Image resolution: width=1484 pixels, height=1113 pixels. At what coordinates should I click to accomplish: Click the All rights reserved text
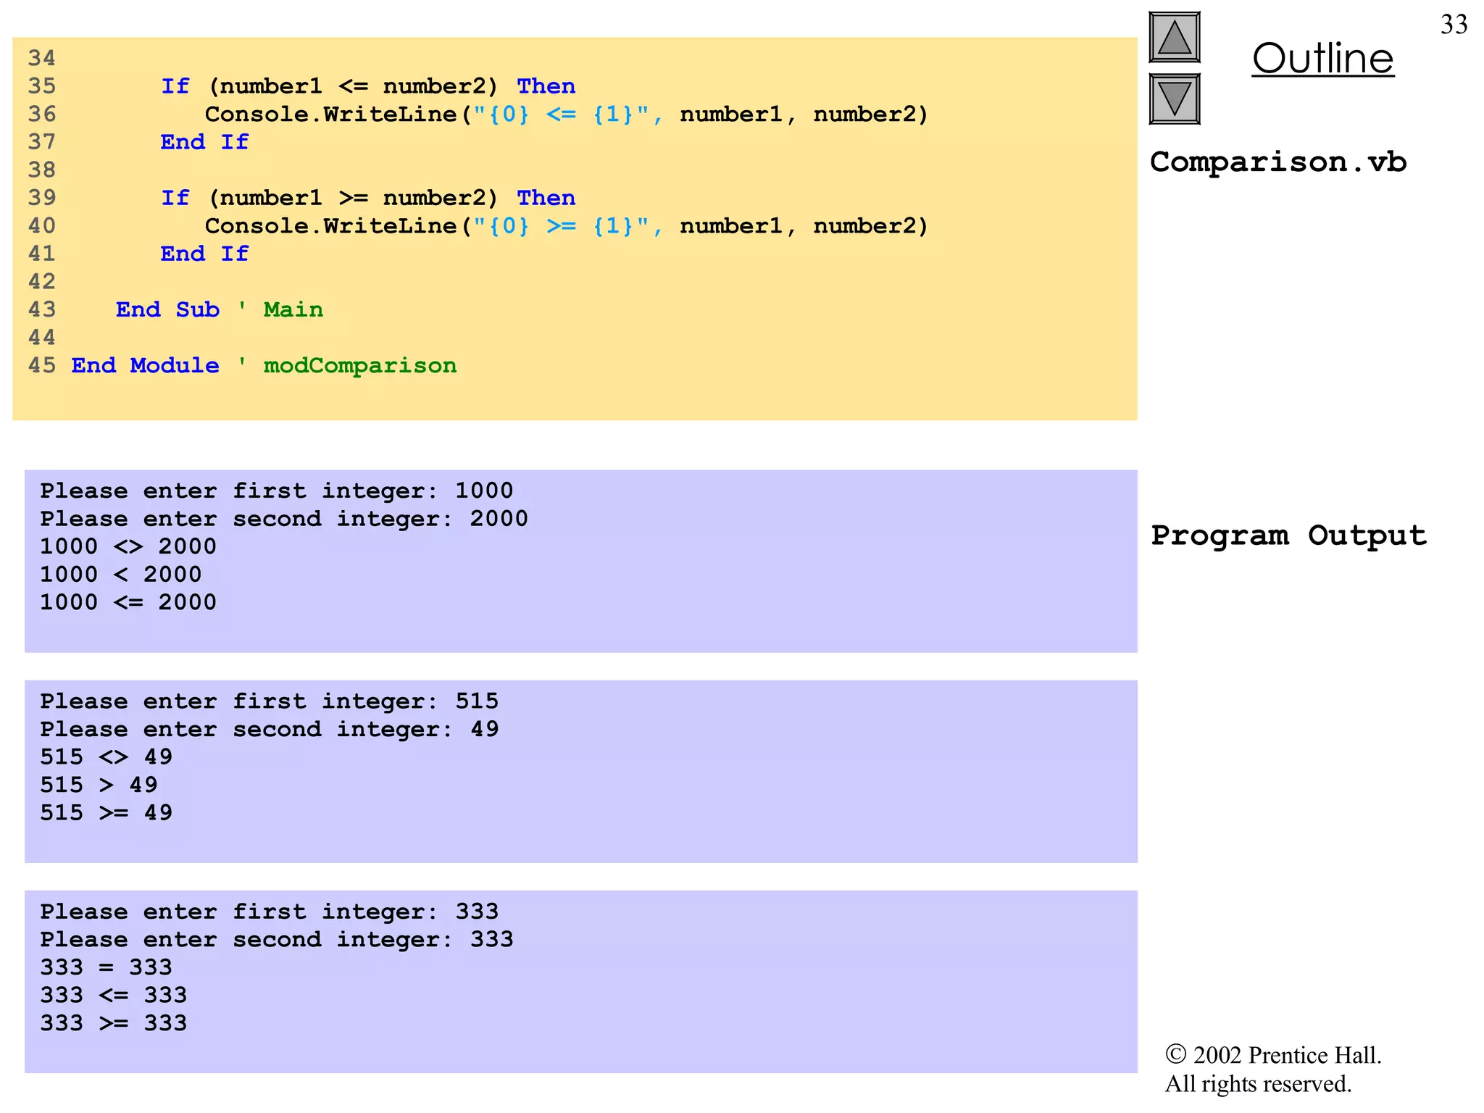1258,1084
